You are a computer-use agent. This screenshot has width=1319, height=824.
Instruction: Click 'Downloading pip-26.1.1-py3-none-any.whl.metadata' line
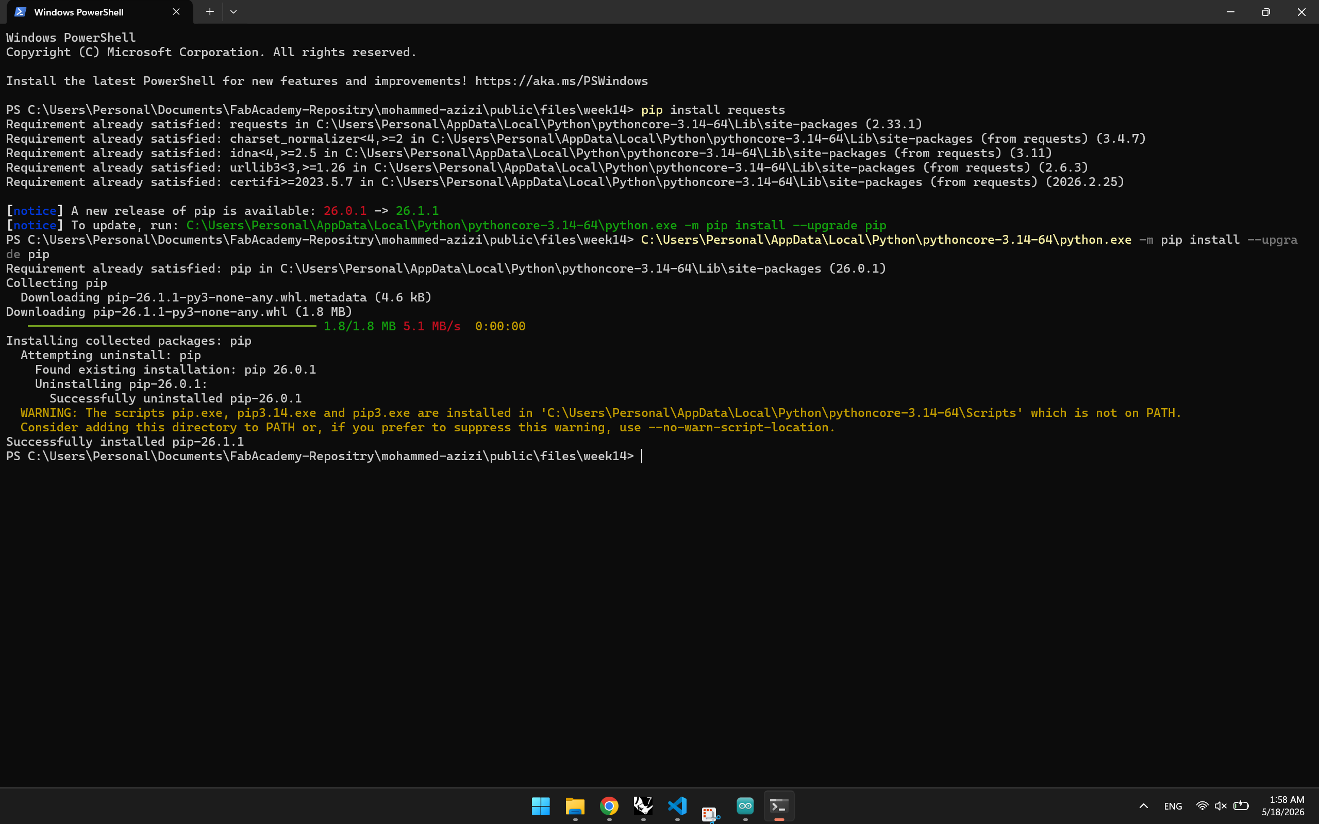click(x=226, y=297)
